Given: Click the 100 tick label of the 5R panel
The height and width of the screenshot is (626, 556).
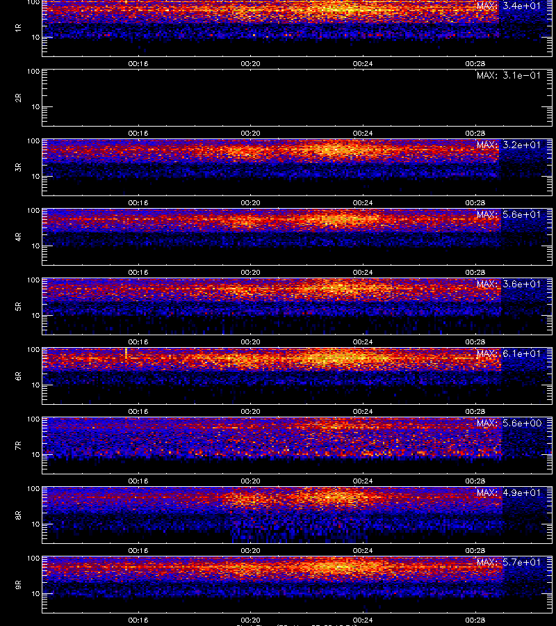Looking at the screenshot, I should [x=33, y=280].
